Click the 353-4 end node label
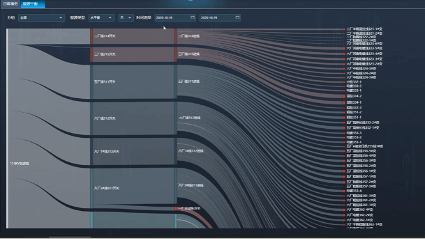The image size is (425, 239). click(x=354, y=191)
